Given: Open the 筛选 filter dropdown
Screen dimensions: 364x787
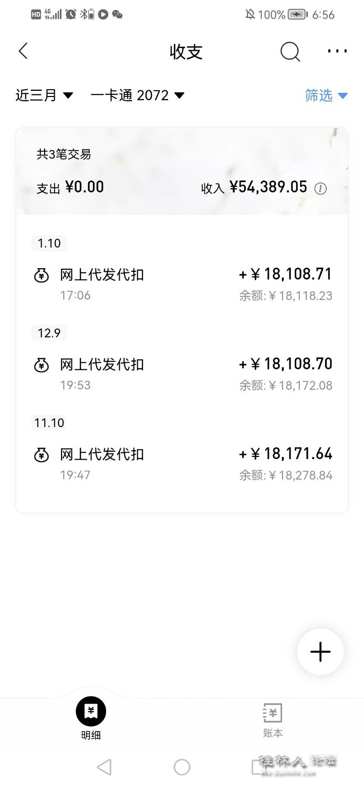Looking at the screenshot, I should click(x=326, y=95).
